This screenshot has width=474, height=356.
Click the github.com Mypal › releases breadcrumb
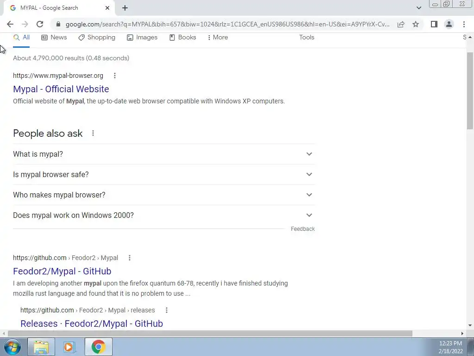coord(87,310)
